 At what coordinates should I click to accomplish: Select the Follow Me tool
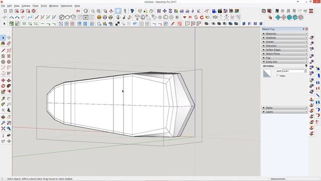tap(9, 86)
